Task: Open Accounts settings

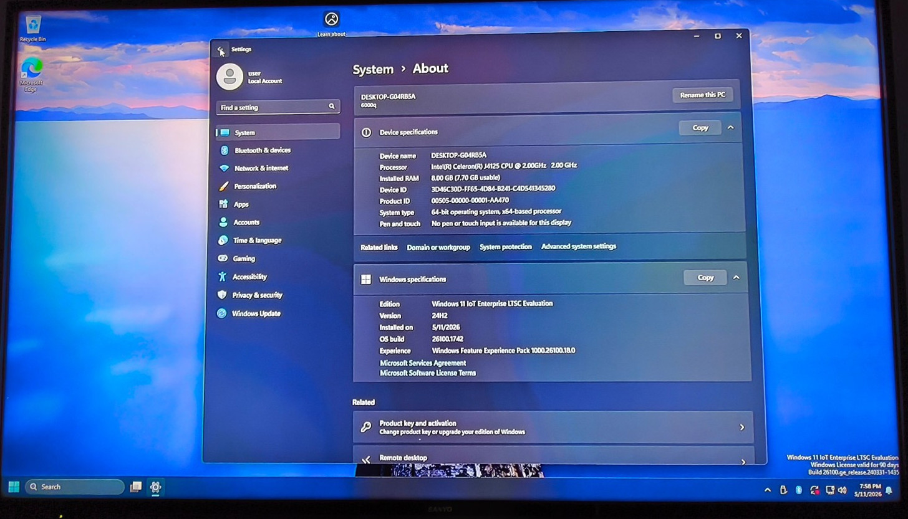Action: click(x=278, y=222)
